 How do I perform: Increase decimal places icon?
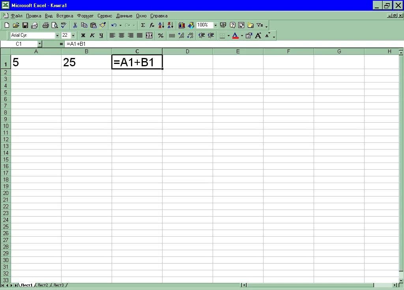click(x=181, y=36)
